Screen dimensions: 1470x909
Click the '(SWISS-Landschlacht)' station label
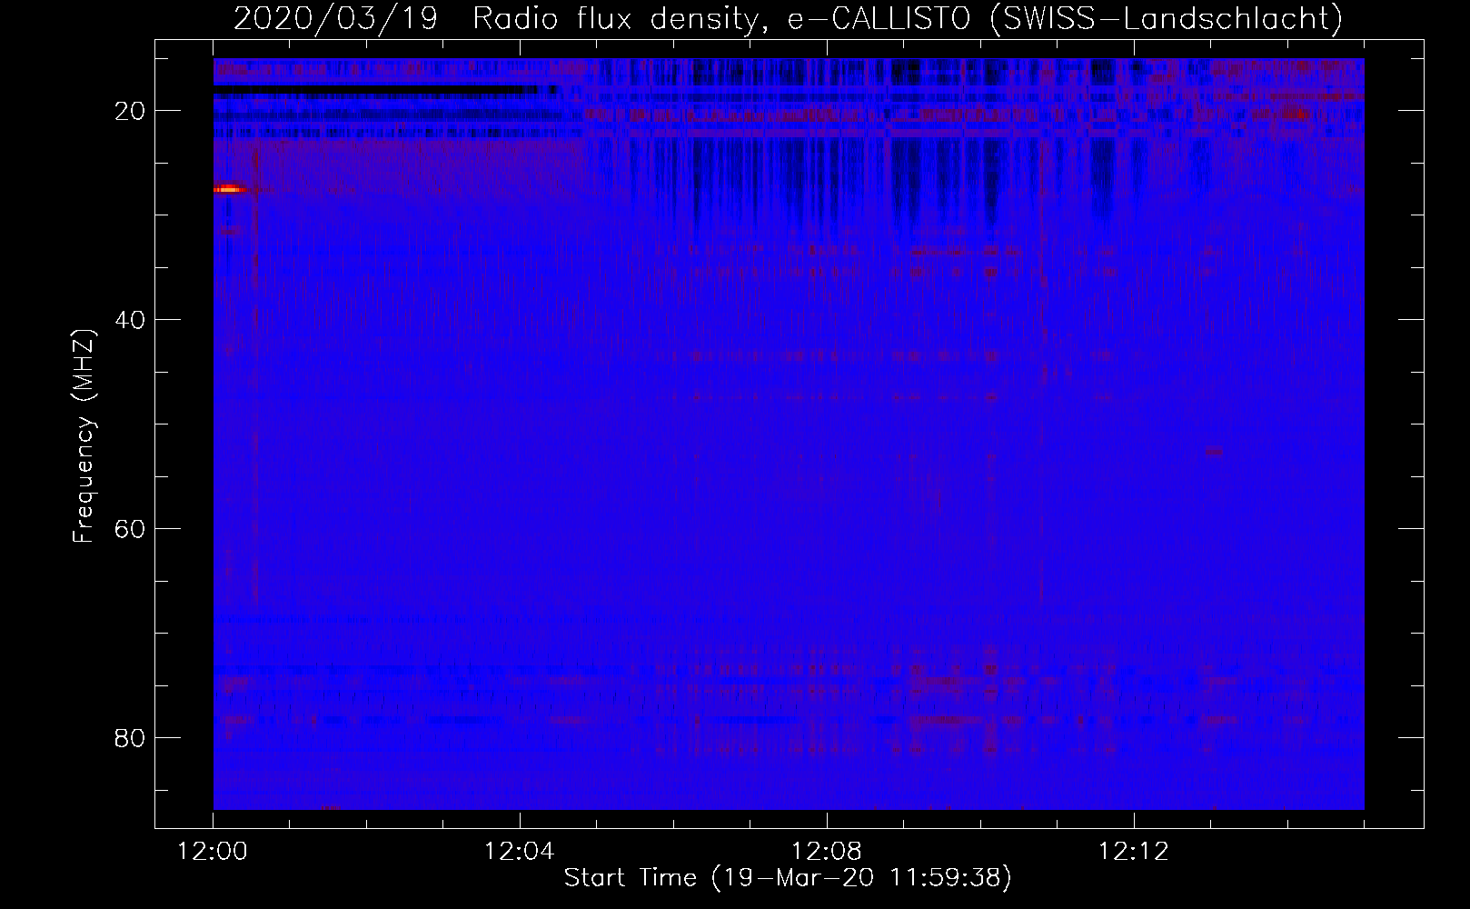[x=1167, y=18]
